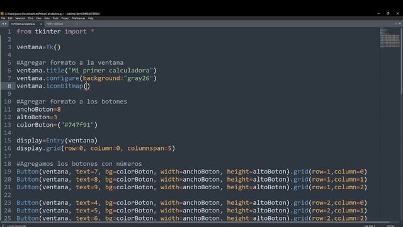403x227 pixels.
Task: Click the previous tab arrow
Action: coord(3,24)
